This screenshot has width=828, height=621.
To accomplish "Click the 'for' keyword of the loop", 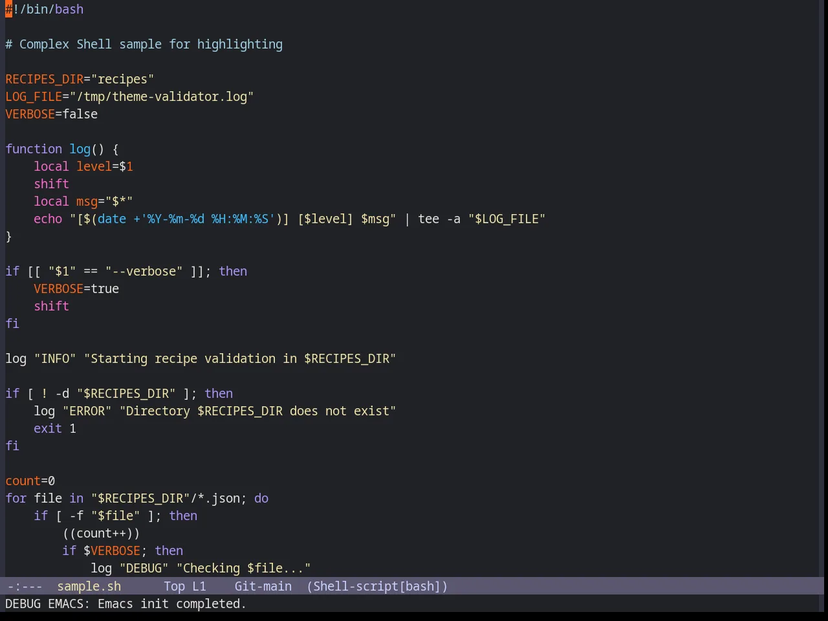I will 16,499.
